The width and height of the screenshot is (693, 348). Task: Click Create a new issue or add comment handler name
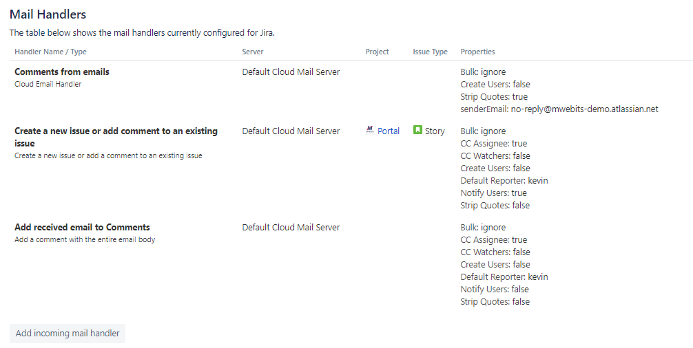(116, 137)
